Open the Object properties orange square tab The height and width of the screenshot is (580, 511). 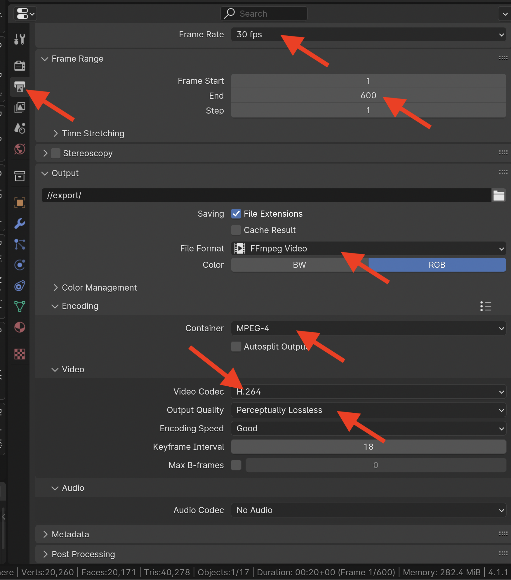point(20,203)
